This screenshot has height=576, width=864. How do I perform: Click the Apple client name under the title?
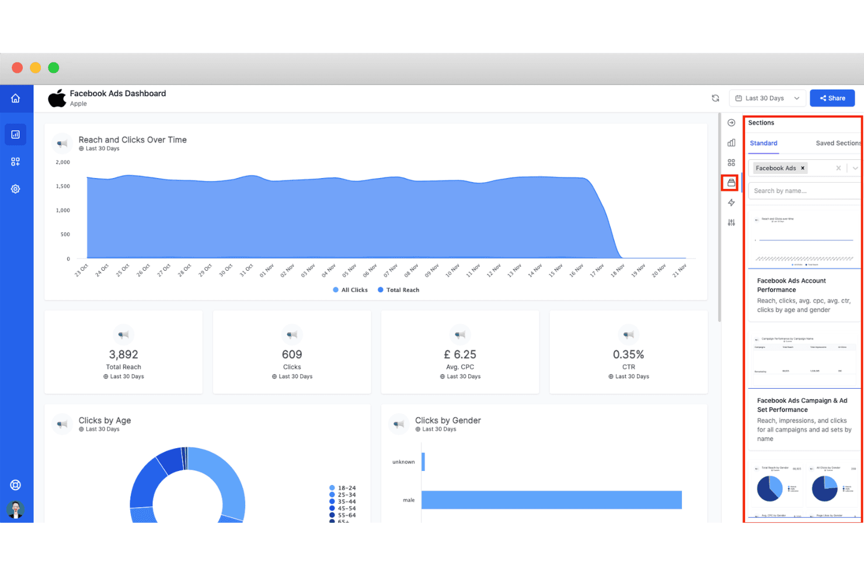(x=78, y=104)
